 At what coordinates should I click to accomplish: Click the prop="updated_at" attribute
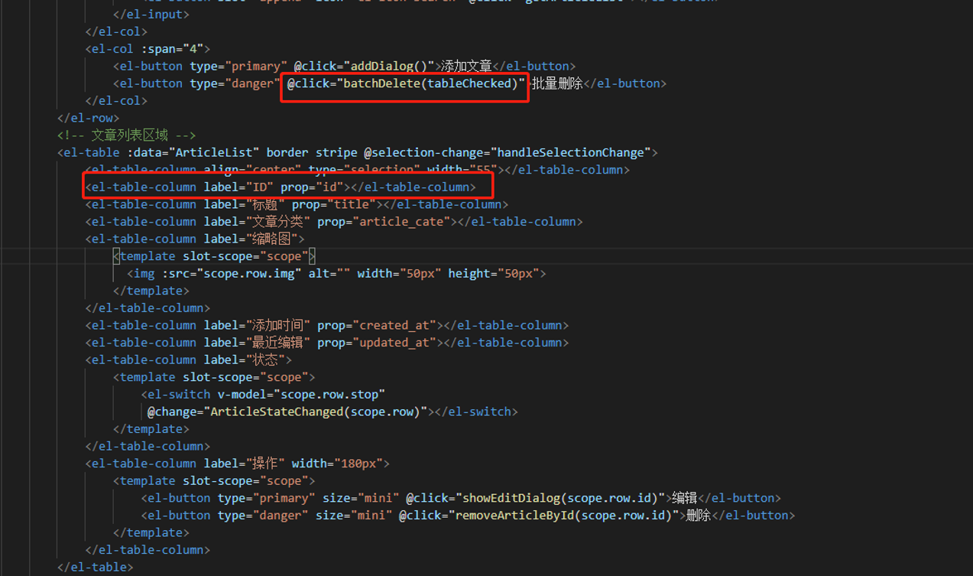click(377, 343)
